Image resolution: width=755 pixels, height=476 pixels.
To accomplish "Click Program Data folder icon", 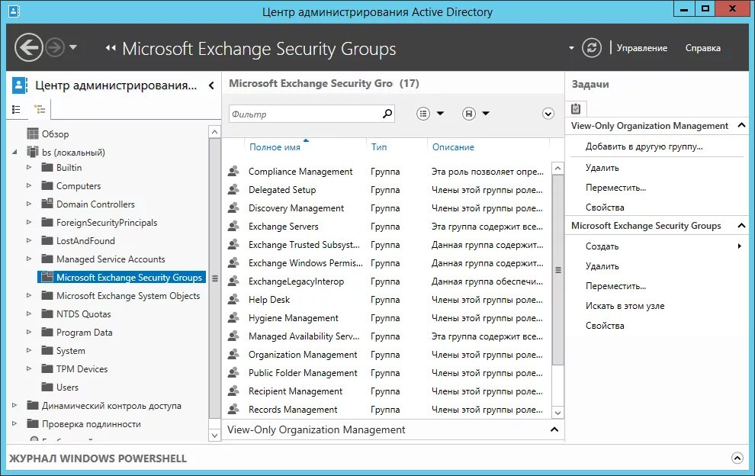I will (x=47, y=332).
